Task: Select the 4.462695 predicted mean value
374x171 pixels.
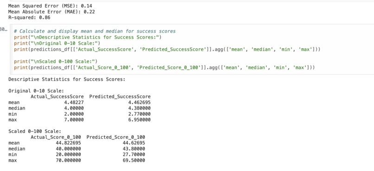Action: (x=140, y=102)
